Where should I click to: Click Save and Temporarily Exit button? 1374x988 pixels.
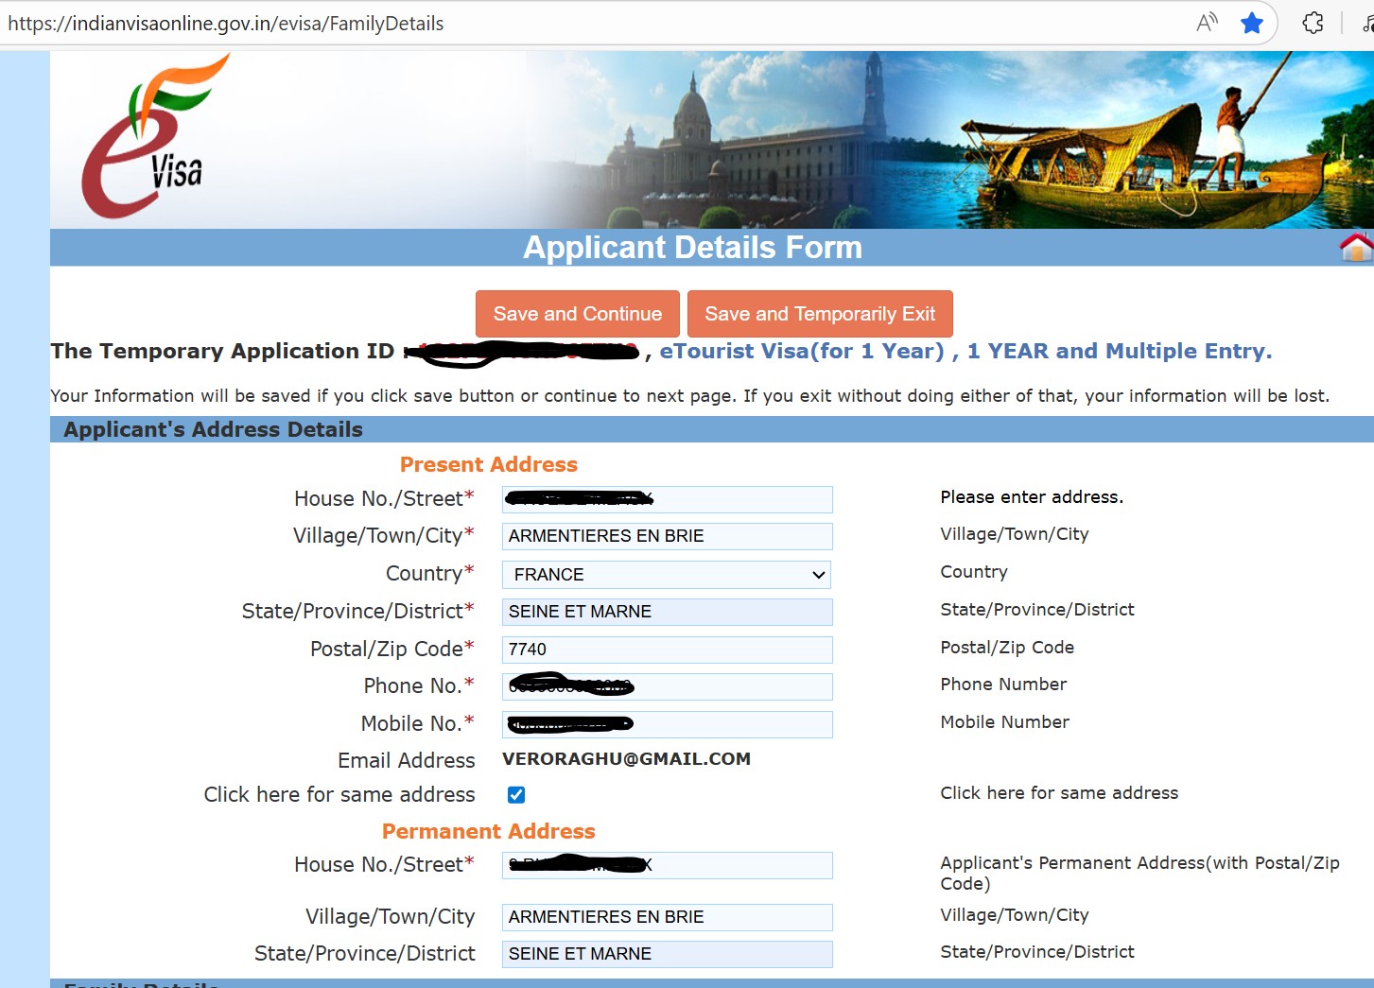[819, 314]
